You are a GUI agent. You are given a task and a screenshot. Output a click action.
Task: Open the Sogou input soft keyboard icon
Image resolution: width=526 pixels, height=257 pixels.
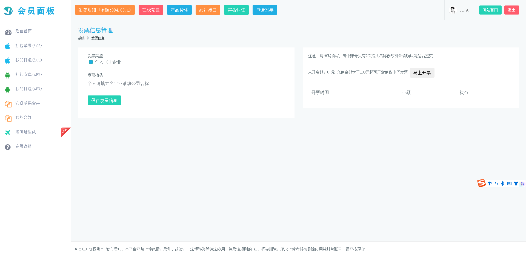509,183
